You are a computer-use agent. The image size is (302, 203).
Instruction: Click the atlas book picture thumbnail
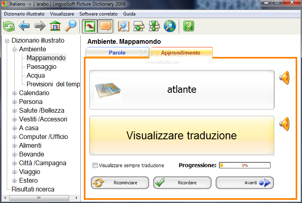coord(108,90)
